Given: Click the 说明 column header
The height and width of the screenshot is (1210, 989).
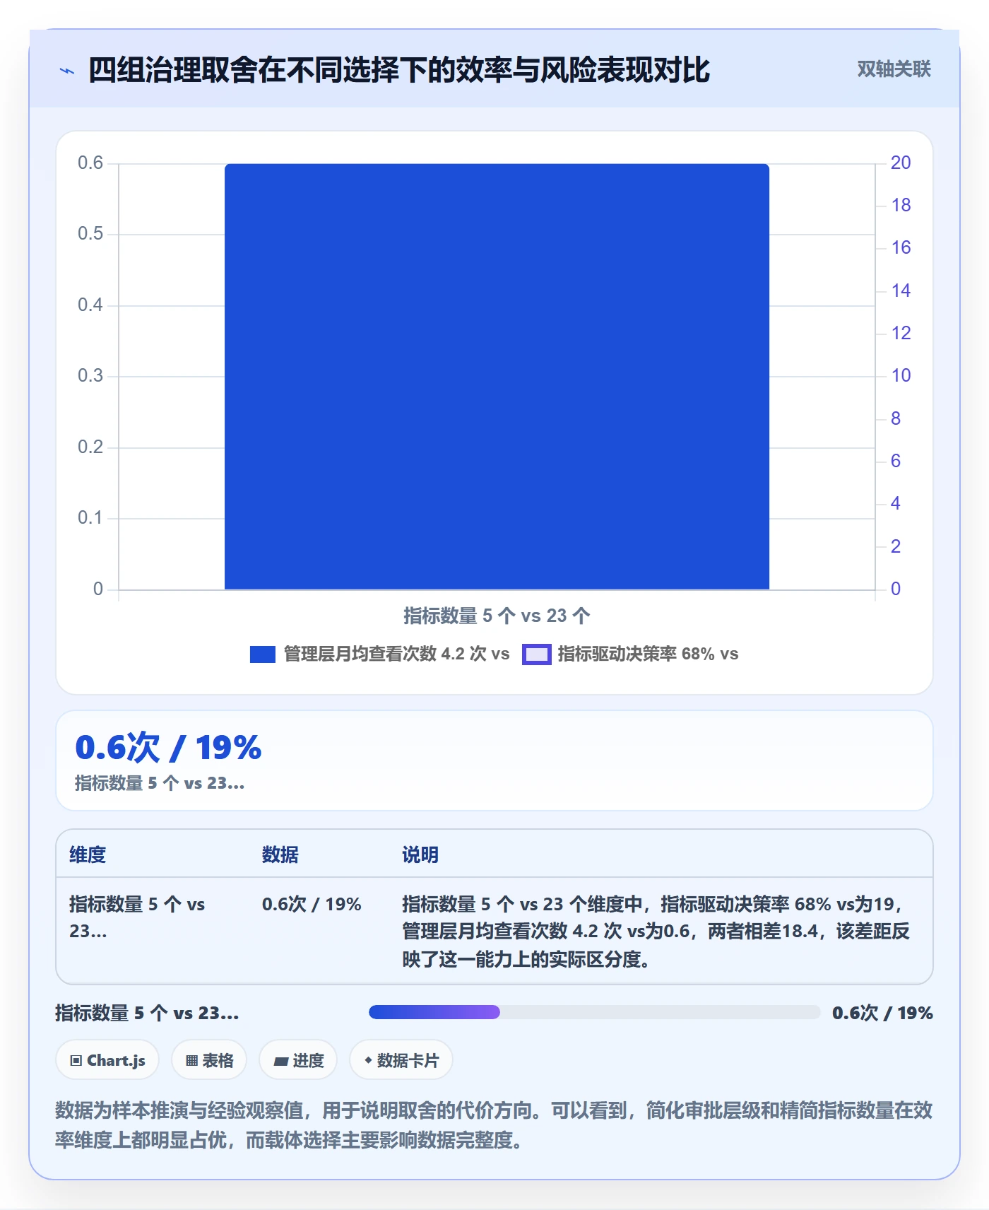Looking at the screenshot, I should [420, 854].
